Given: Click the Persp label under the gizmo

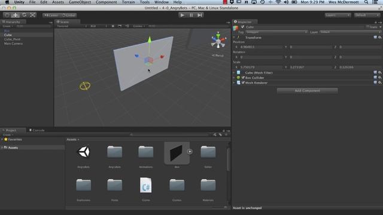Looking at the screenshot, I should click(x=218, y=56).
